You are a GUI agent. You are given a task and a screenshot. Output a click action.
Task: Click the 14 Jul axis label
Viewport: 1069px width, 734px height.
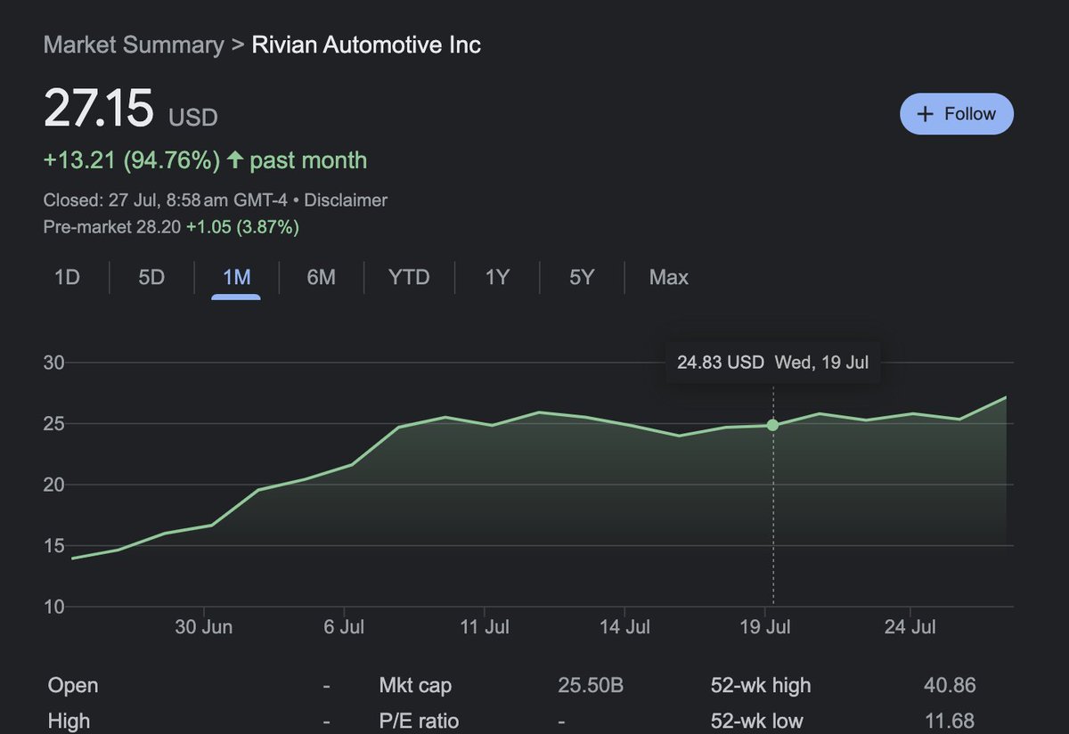pyautogui.click(x=624, y=627)
